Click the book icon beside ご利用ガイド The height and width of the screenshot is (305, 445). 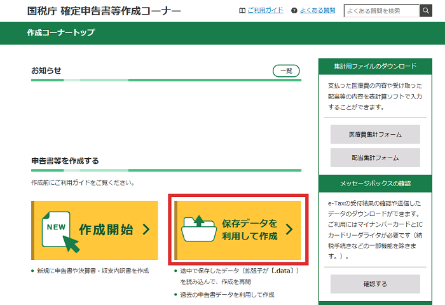tap(242, 11)
